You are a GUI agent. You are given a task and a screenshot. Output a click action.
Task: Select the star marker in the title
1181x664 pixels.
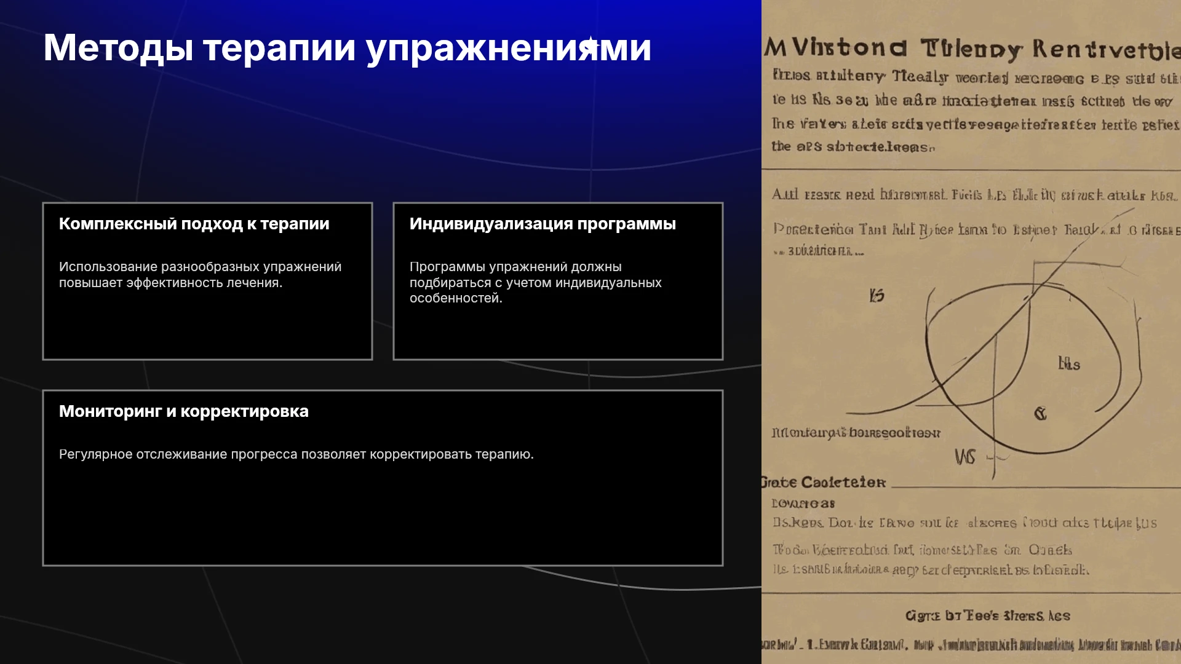click(590, 45)
